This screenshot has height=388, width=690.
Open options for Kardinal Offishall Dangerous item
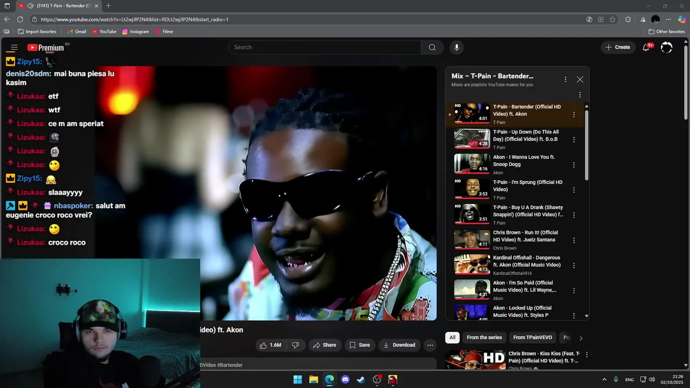[x=574, y=265]
